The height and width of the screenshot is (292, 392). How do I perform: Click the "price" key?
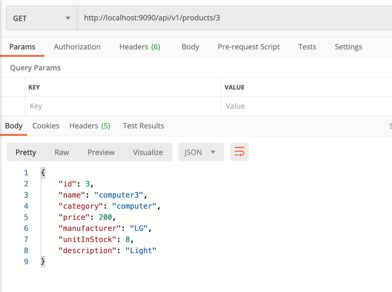(x=74, y=217)
